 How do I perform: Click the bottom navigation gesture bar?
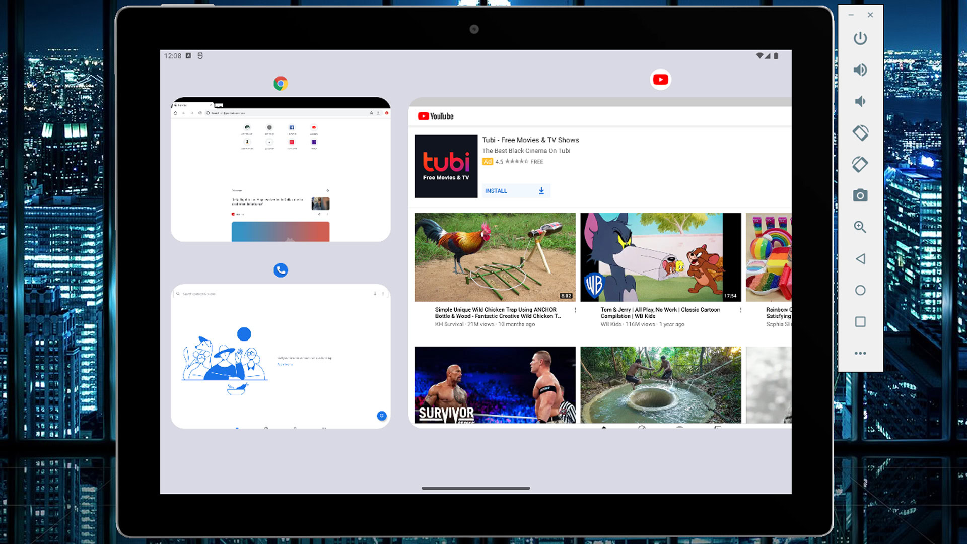point(475,488)
